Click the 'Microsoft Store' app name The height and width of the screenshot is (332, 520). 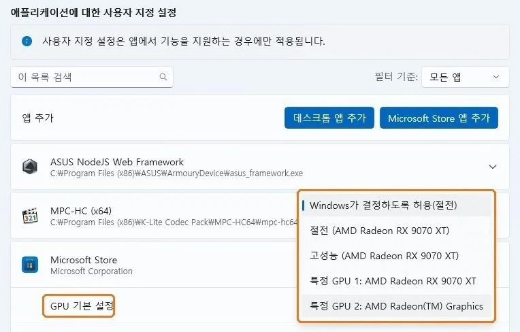84,260
